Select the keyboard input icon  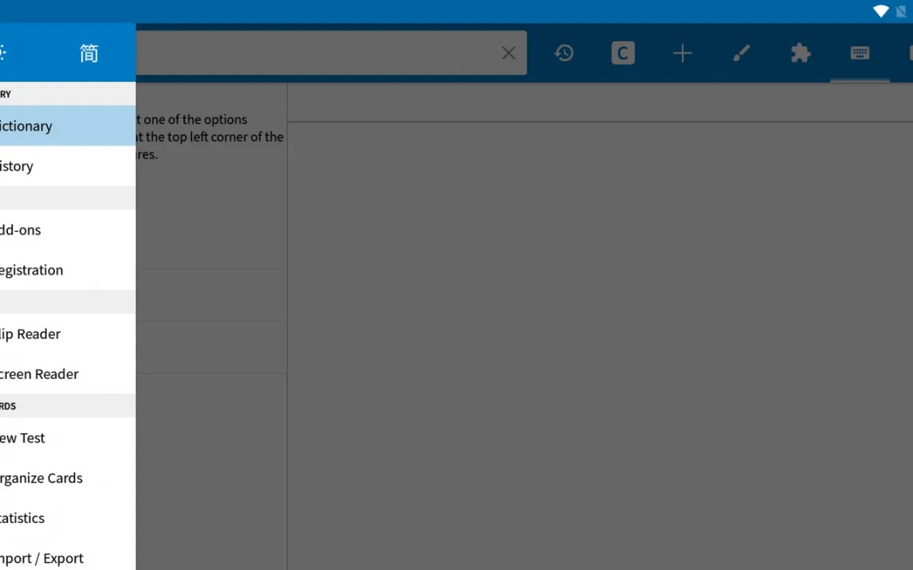[860, 53]
